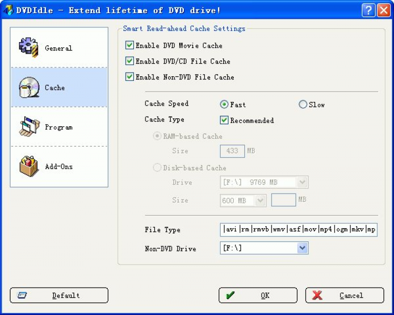Close the DVDIdle dialog window

tap(384, 11)
